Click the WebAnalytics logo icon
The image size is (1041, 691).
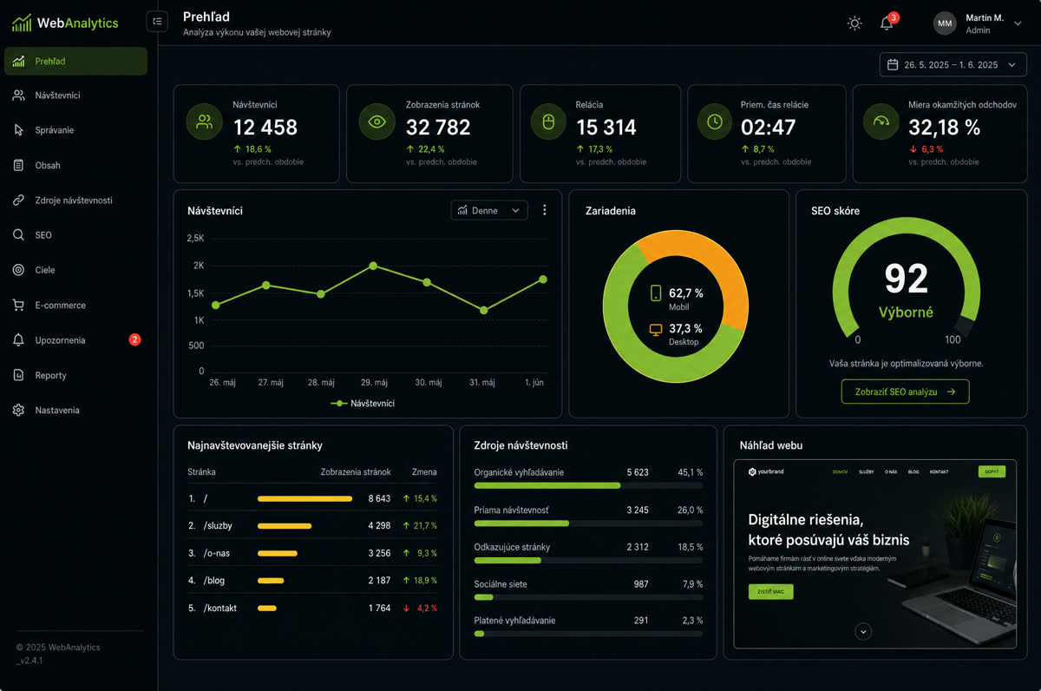point(22,23)
